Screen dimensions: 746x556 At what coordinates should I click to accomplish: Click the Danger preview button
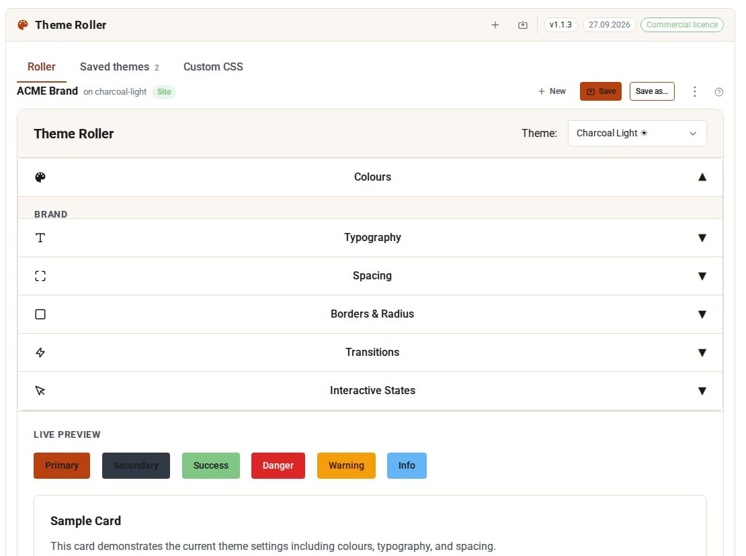(x=278, y=466)
